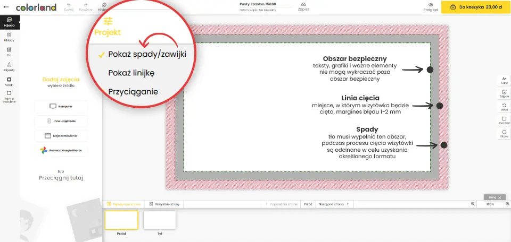Save the project with the Zapisz cloud icon
The image size is (511, 242).
303,7
